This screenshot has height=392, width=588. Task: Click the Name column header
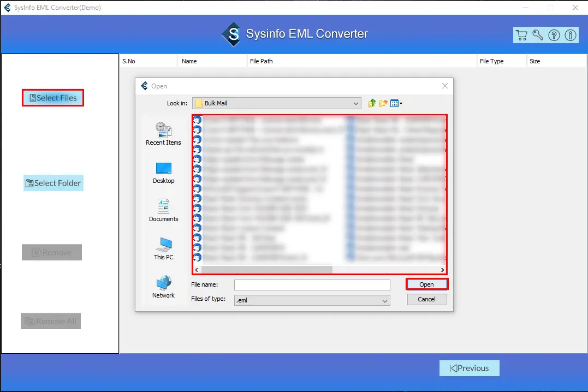(212, 61)
